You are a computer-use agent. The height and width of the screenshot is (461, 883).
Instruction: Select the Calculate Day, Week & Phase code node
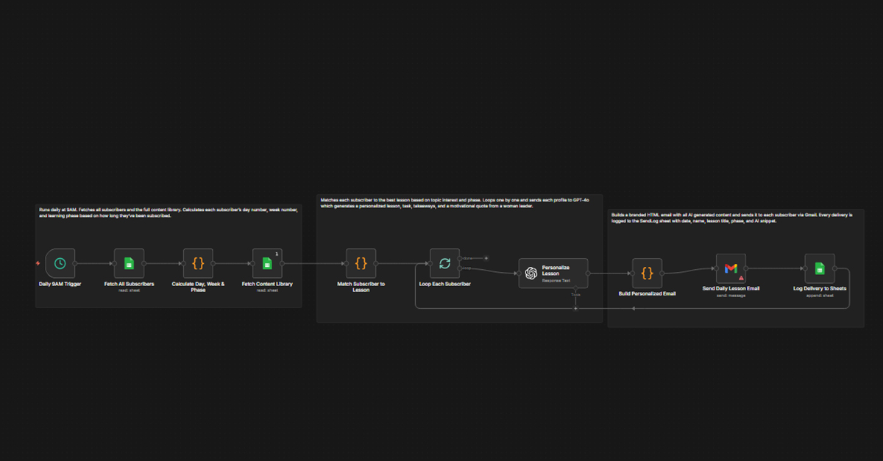click(x=198, y=263)
